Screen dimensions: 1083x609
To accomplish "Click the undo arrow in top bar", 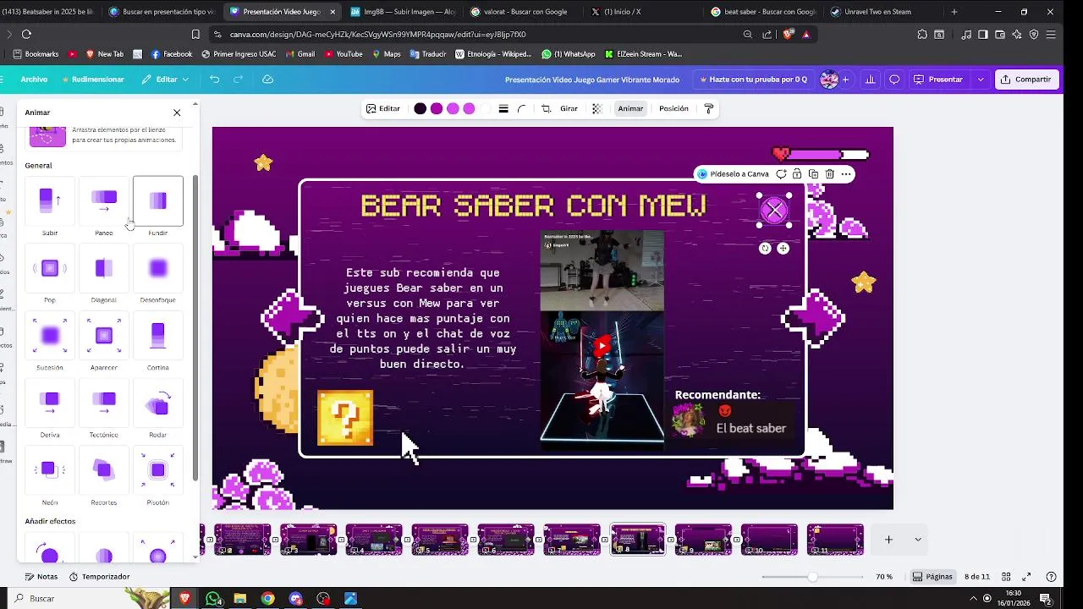I will point(215,80).
